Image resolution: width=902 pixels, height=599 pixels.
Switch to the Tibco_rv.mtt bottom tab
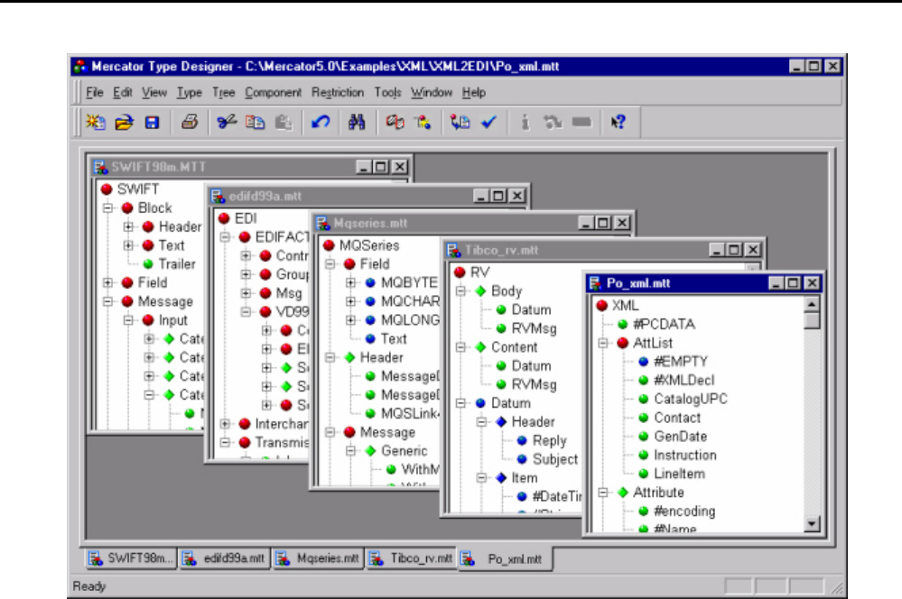pos(412,558)
